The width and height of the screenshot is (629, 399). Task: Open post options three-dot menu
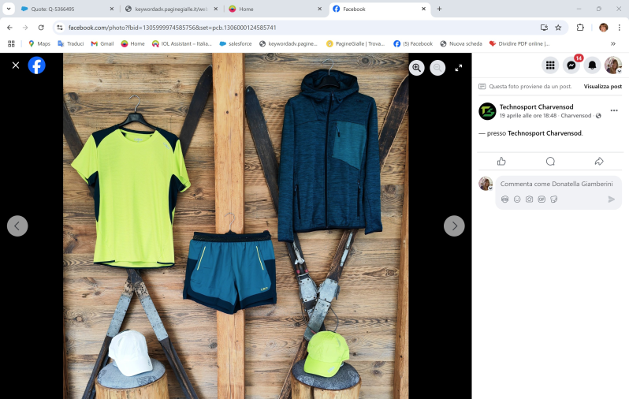(614, 110)
